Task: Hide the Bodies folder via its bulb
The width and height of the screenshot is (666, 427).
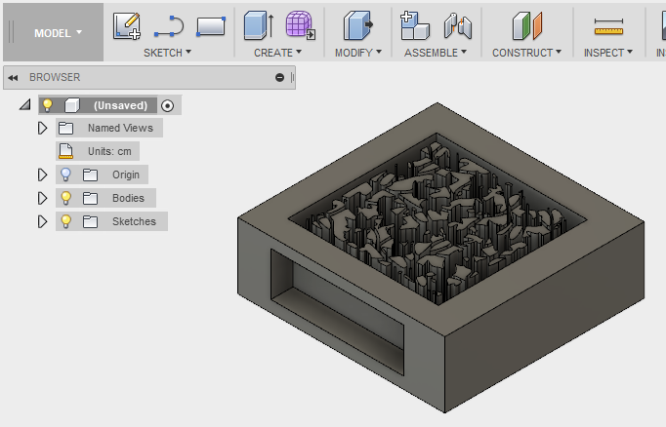Action: [x=65, y=198]
